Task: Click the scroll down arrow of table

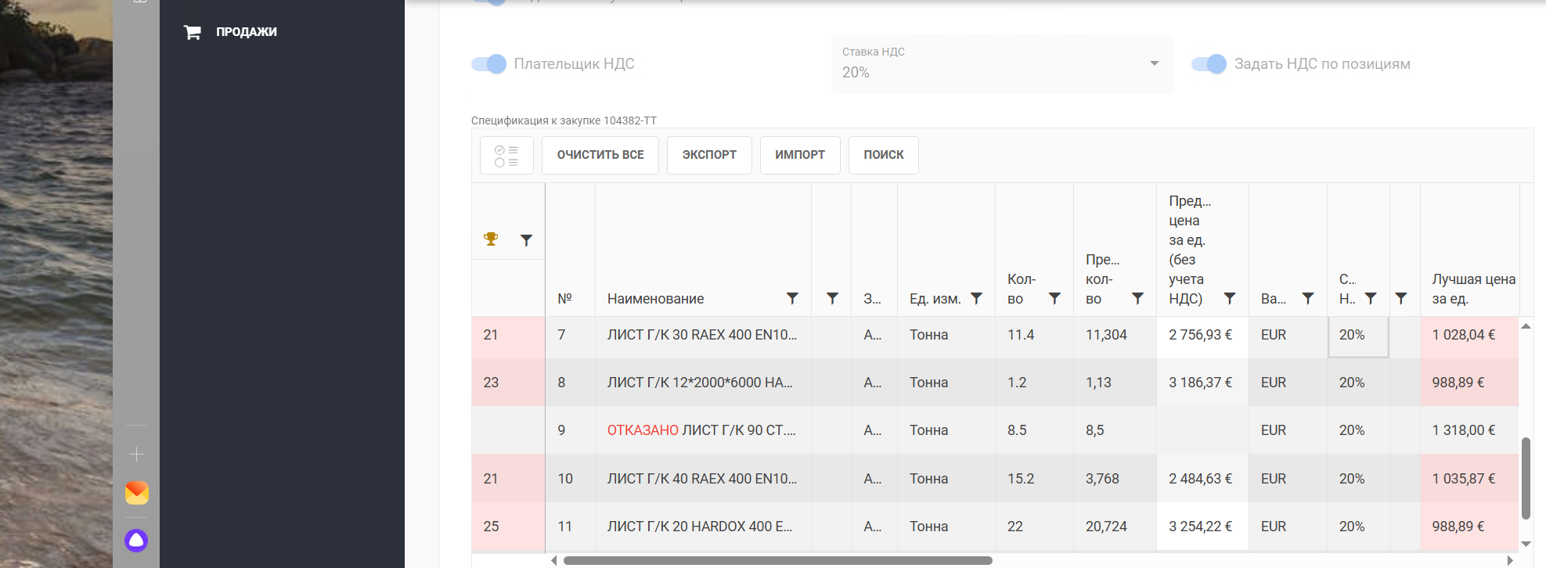Action: (1526, 544)
